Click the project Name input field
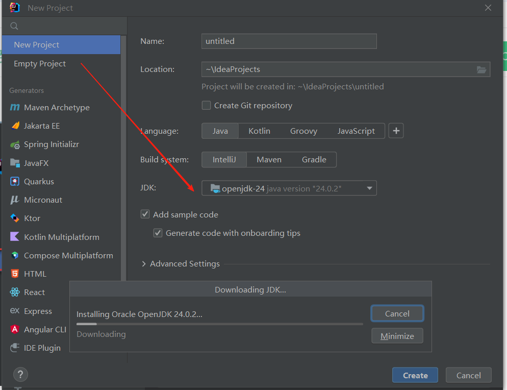 (x=289, y=41)
